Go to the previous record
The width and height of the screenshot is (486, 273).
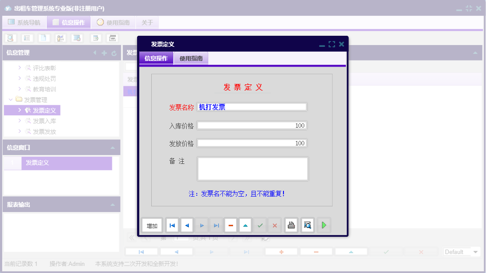[187, 225]
